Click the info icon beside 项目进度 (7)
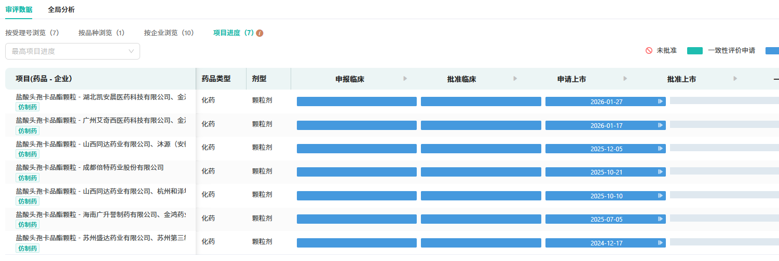 [259, 33]
